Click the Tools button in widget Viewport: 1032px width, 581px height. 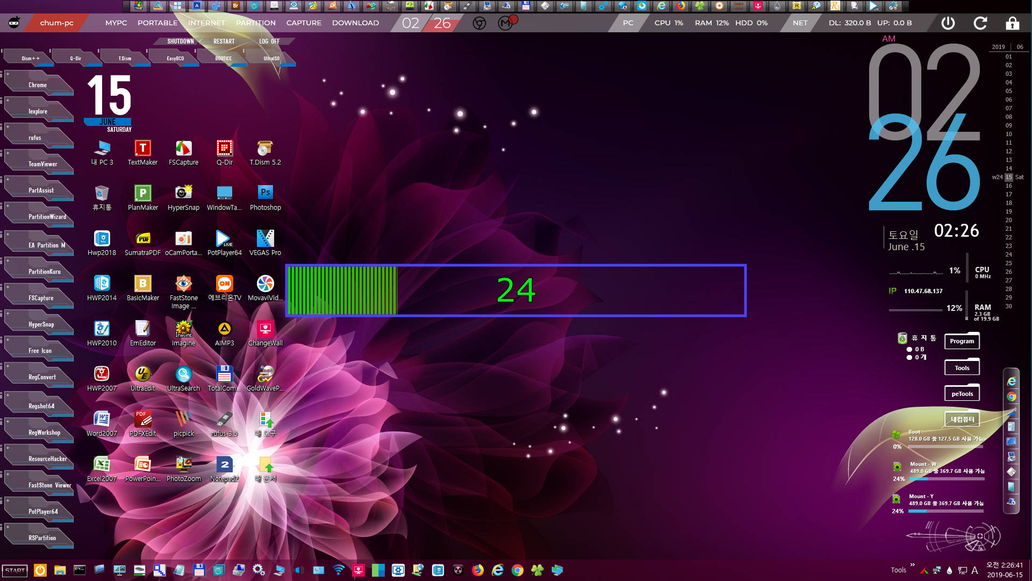962,368
